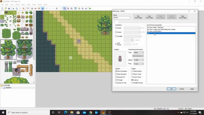Screen dimensions: 204x115
Task: Click the 1:4 zoom magnifier icon
Action: [71, 9]
